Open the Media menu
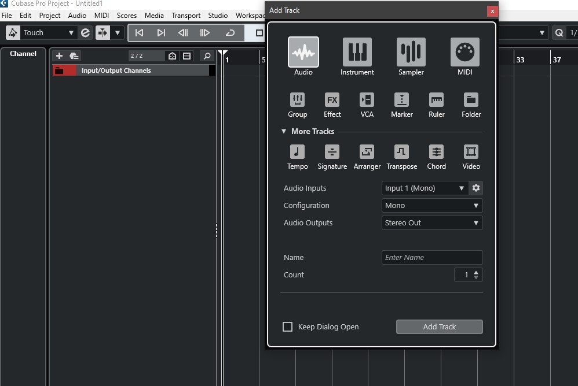The image size is (578, 386). pyautogui.click(x=154, y=16)
